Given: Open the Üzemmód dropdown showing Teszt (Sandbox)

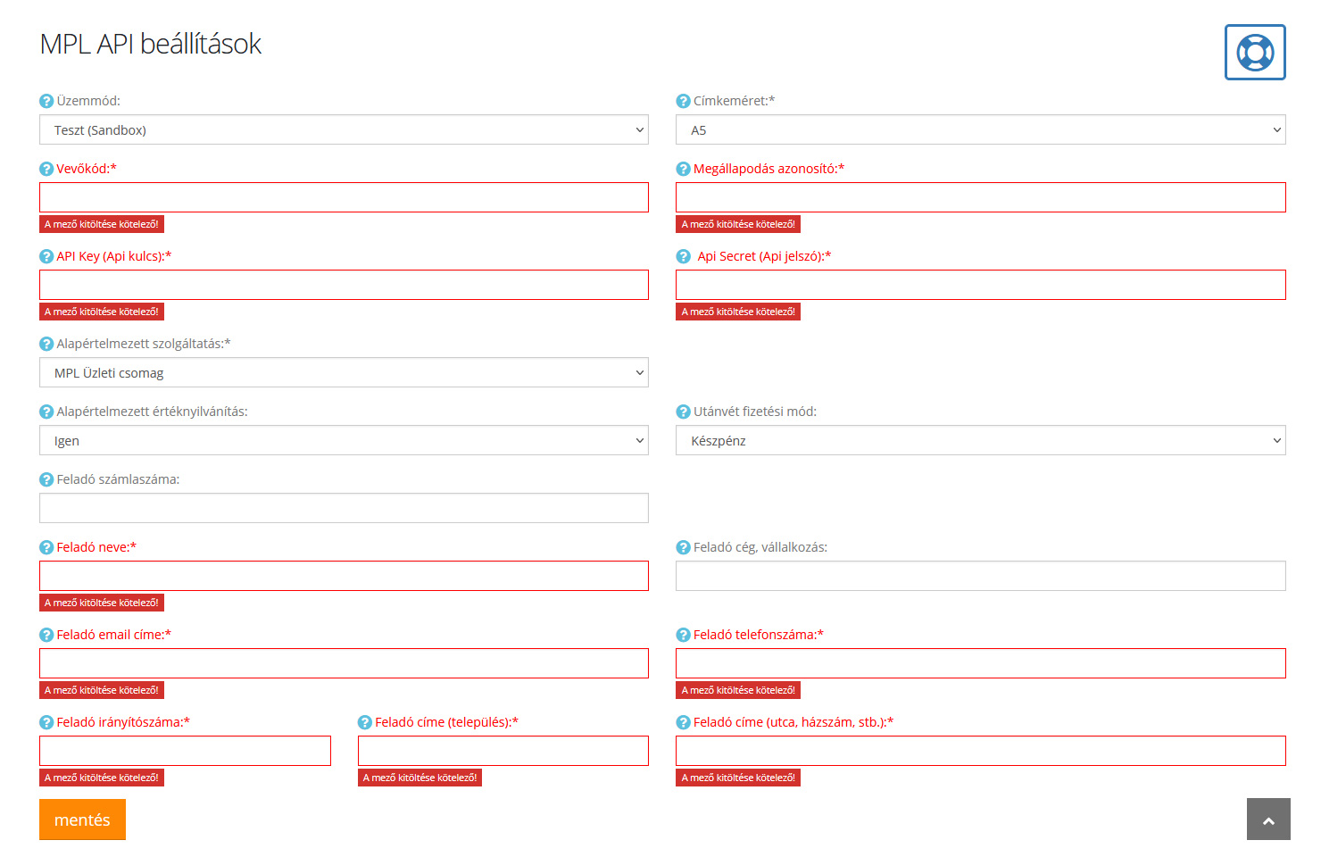Looking at the screenshot, I should click(x=344, y=129).
